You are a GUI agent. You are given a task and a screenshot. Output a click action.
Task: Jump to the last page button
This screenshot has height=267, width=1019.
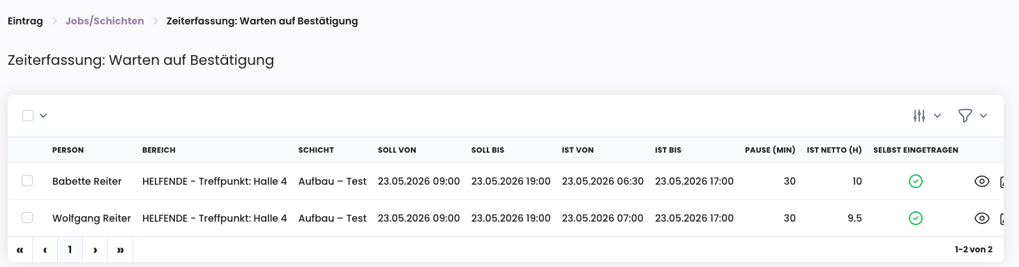(120, 250)
